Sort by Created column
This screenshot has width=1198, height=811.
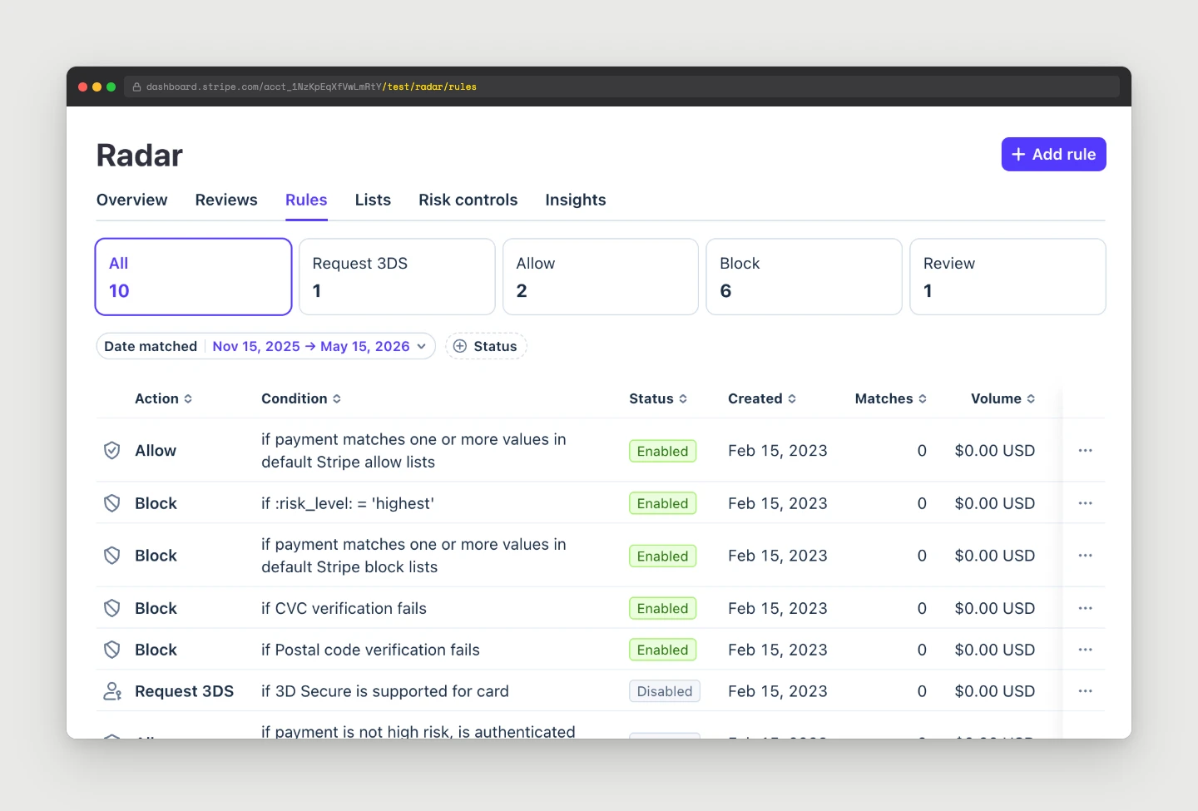point(762,398)
